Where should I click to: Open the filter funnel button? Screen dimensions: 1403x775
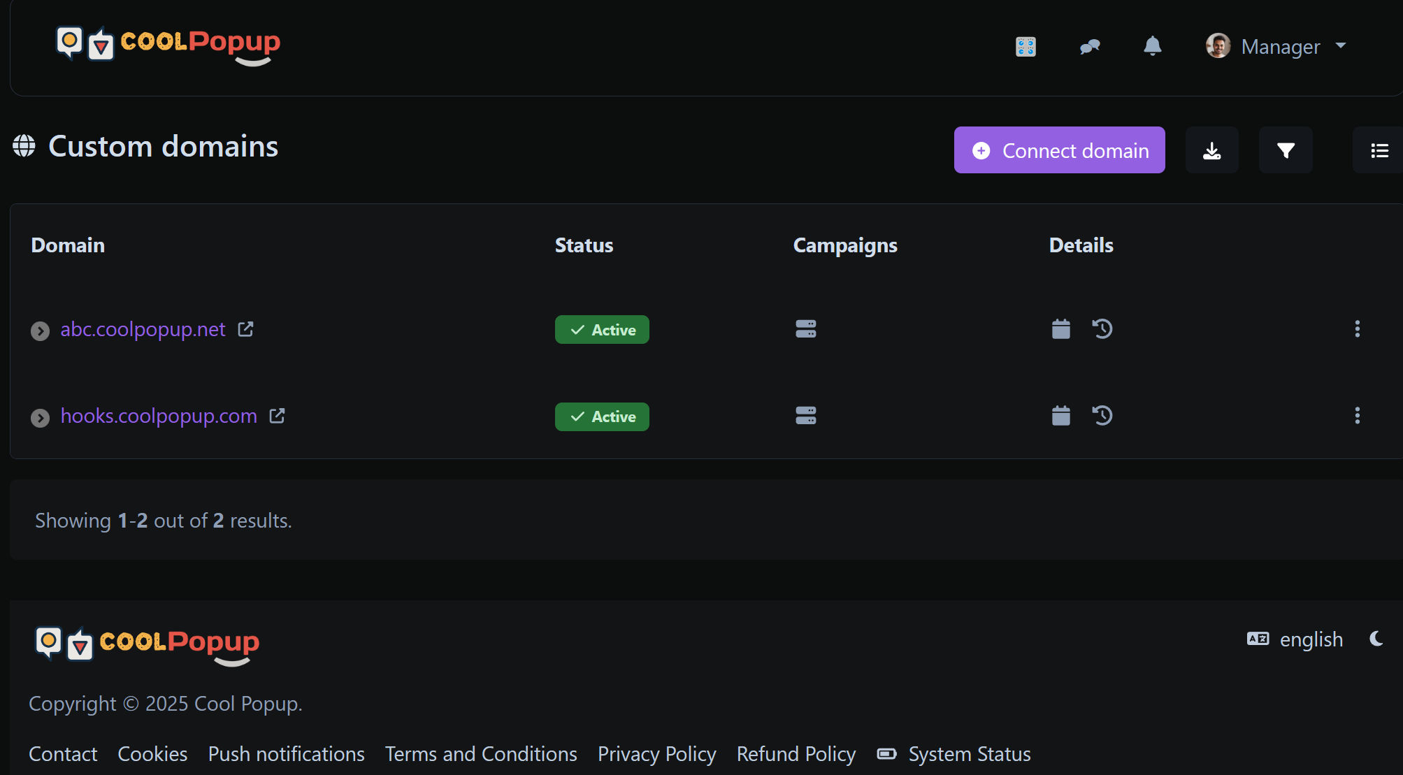[1285, 150]
